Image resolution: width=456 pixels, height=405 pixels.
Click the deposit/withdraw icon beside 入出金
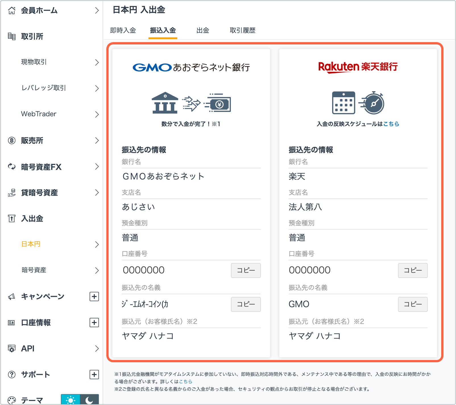12,218
